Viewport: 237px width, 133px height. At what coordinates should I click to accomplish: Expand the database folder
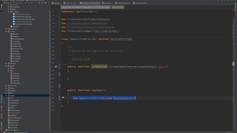point(6,64)
